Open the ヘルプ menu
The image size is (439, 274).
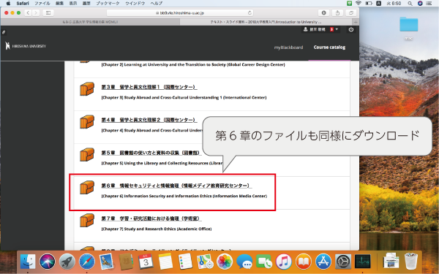click(x=157, y=4)
